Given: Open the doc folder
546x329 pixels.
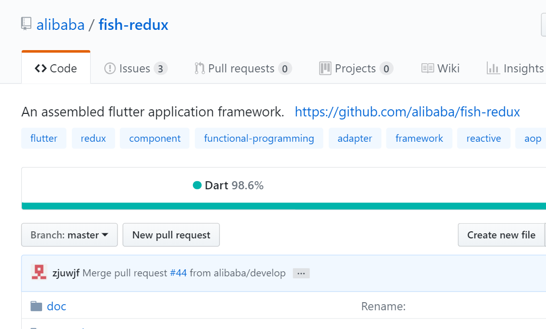Looking at the screenshot, I should pos(56,306).
